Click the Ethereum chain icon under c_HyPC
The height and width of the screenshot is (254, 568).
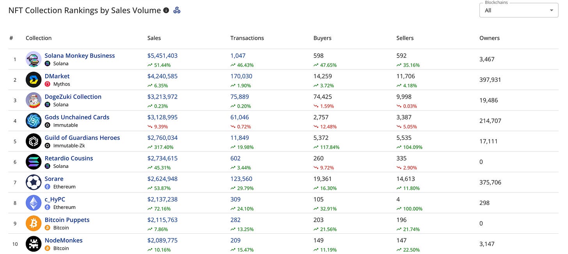pos(48,207)
